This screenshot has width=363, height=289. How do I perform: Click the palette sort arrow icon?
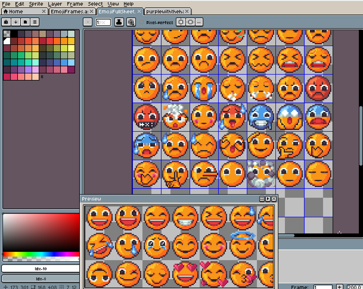16,22
